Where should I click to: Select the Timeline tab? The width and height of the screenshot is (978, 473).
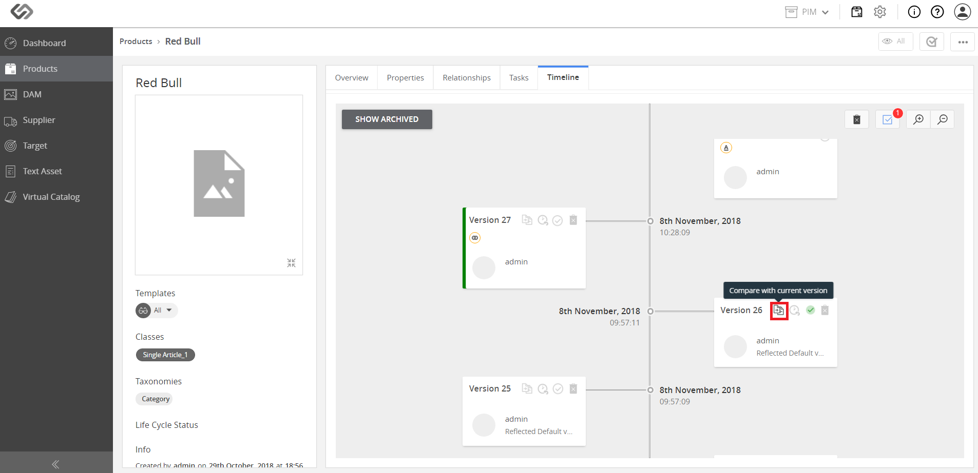point(563,77)
